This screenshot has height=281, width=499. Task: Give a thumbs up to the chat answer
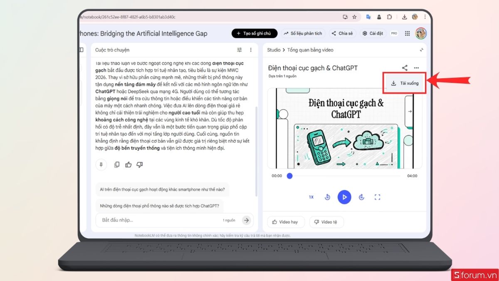tap(129, 164)
